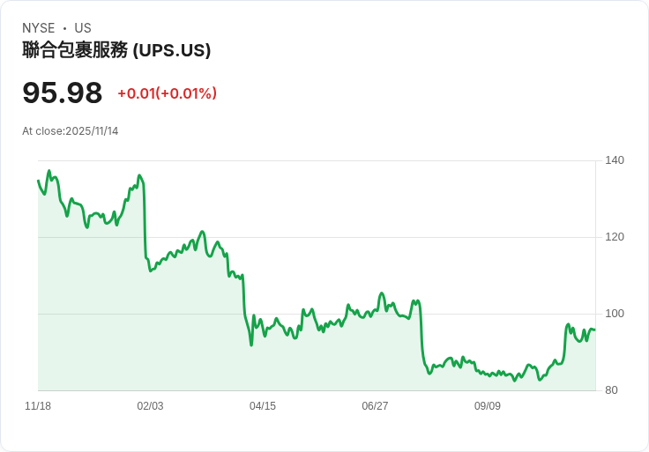Select the 06/27 date on the x-axis
Viewport: 649px width, 452px height.
click(x=375, y=406)
